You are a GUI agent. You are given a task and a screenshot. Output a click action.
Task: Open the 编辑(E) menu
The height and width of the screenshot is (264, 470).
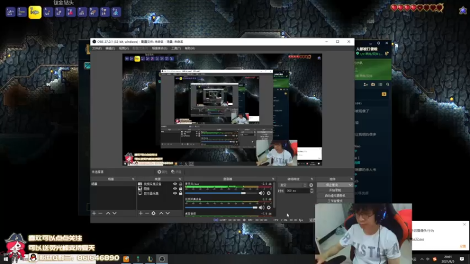click(110, 48)
